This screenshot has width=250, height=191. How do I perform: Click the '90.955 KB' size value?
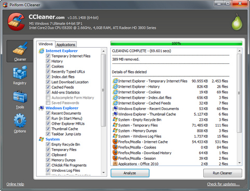pyautogui.click(x=200, y=81)
